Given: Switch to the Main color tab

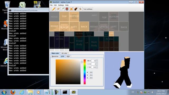Looking at the screenshot, I should 55,53.
